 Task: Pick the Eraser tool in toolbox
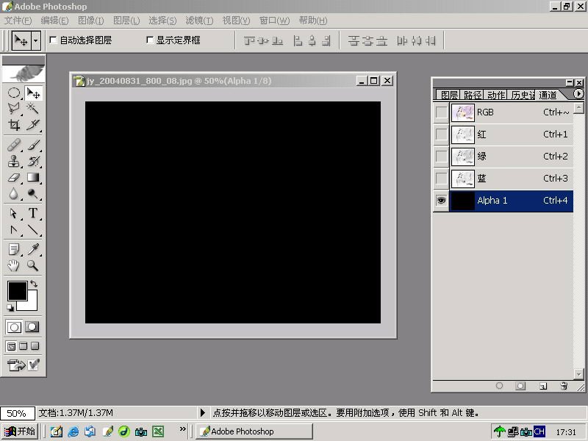pyautogui.click(x=14, y=178)
